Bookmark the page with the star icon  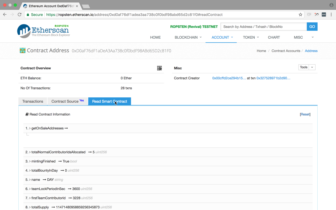click(x=301, y=15)
